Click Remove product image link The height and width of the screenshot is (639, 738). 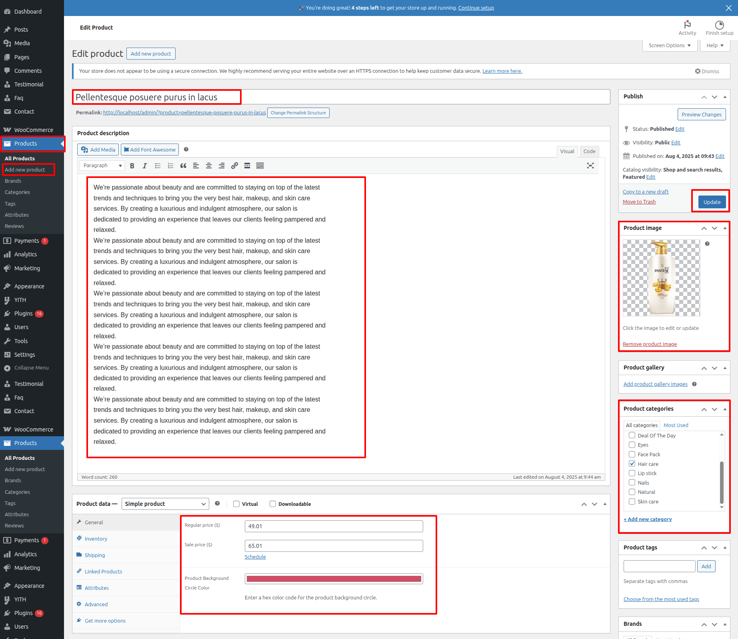[650, 344]
